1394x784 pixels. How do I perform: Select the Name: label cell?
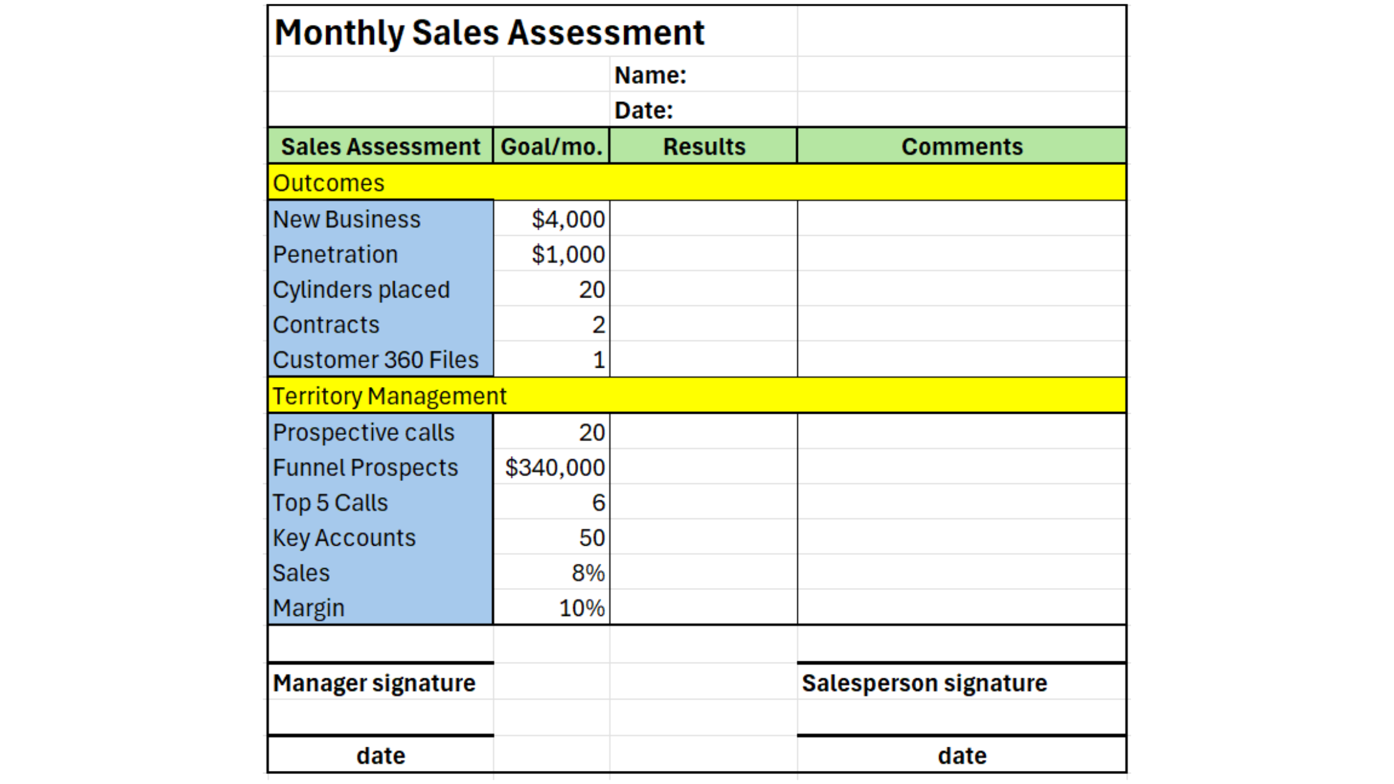[x=703, y=75]
